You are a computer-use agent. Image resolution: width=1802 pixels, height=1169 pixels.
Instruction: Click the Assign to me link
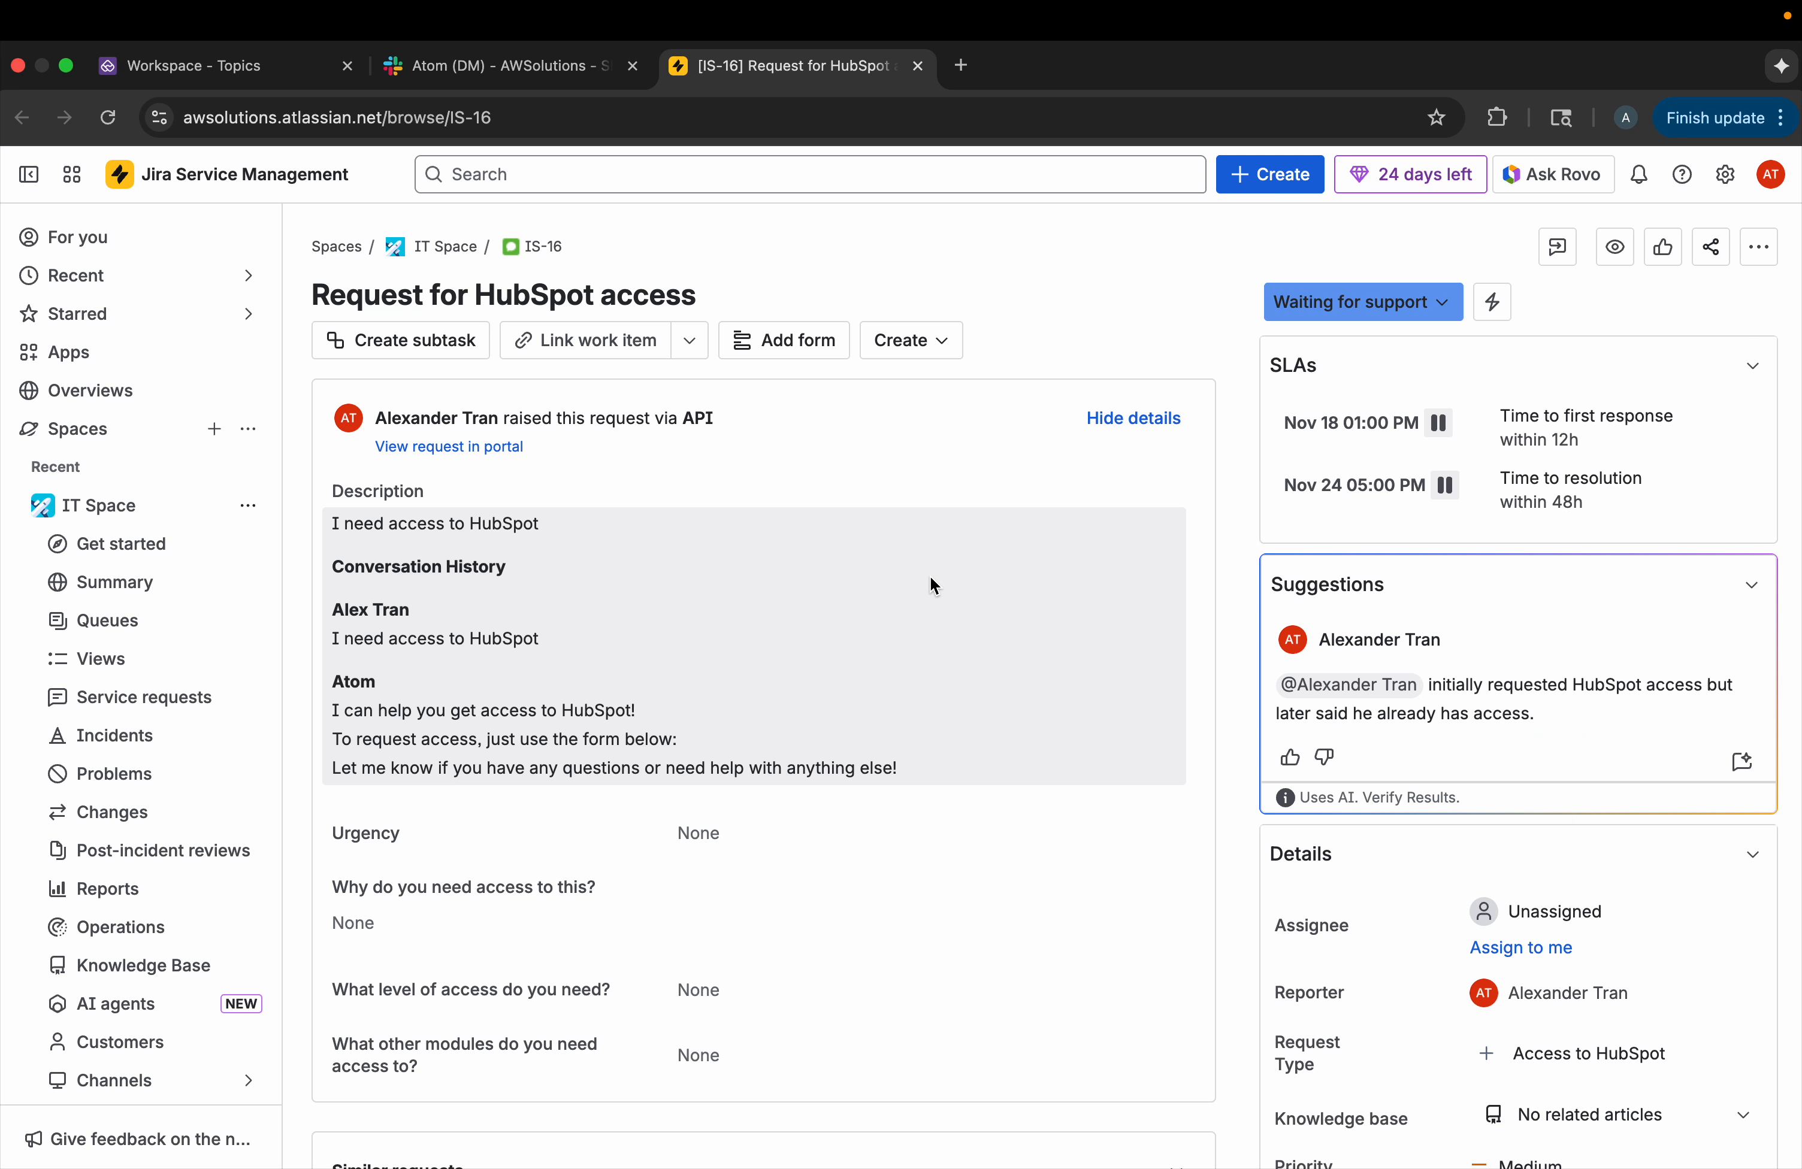click(1522, 948)
